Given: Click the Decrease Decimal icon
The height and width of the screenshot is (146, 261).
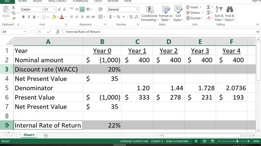Looking at the screenshot, I should click(x=137, y=17).
